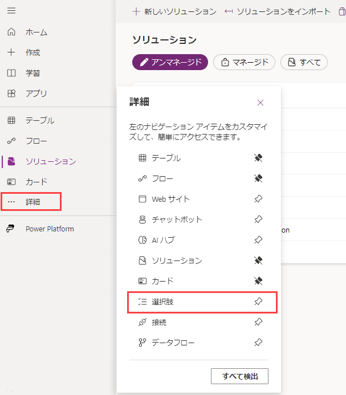Click 詳細 in the left navigation
The width and height of the screenshot is (346, 395).
point(31,202)
